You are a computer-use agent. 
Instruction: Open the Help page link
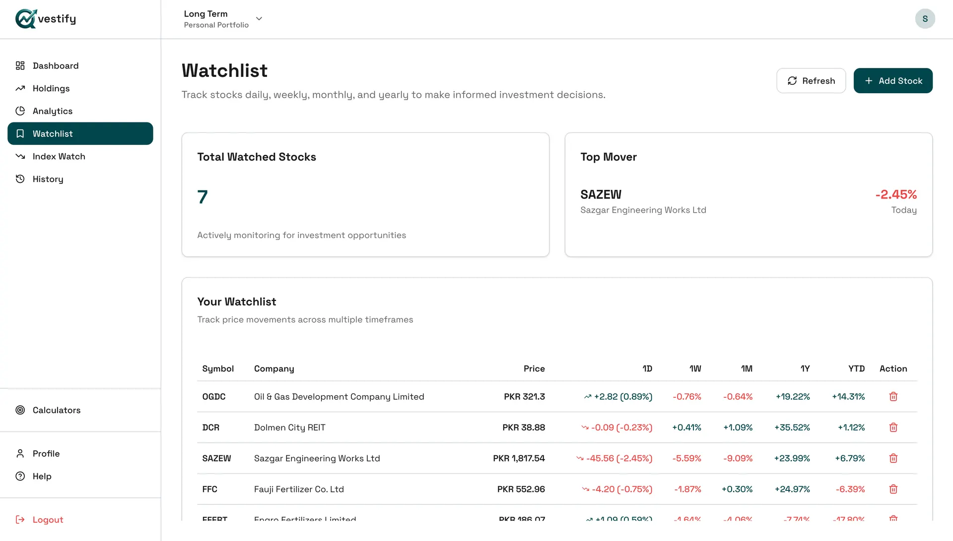(80, 477)
